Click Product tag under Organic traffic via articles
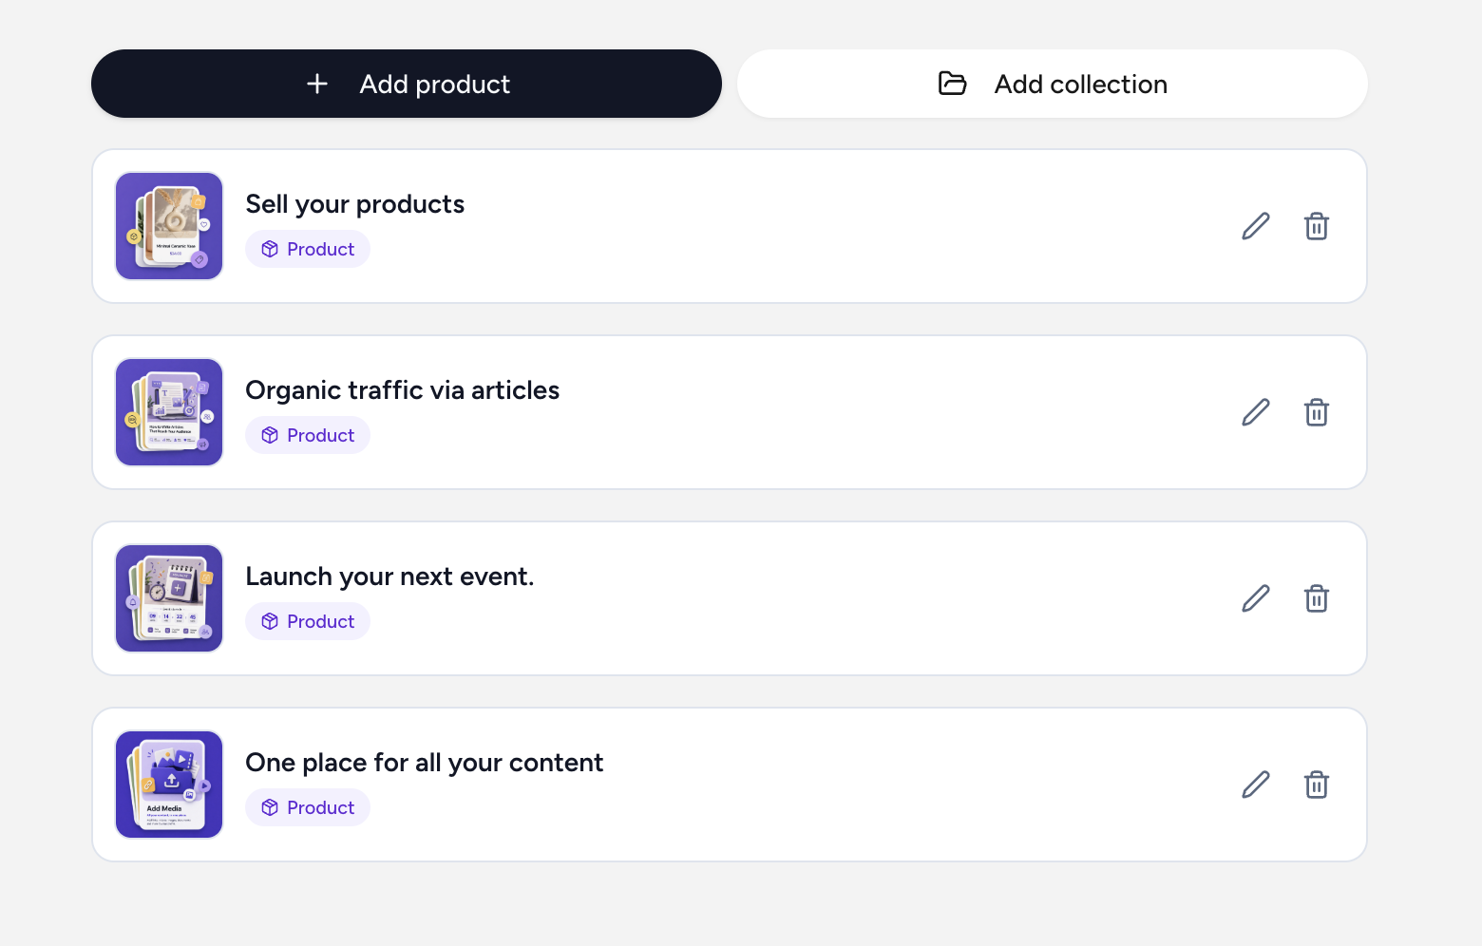 pyautogui.click(x=308, y=435)
